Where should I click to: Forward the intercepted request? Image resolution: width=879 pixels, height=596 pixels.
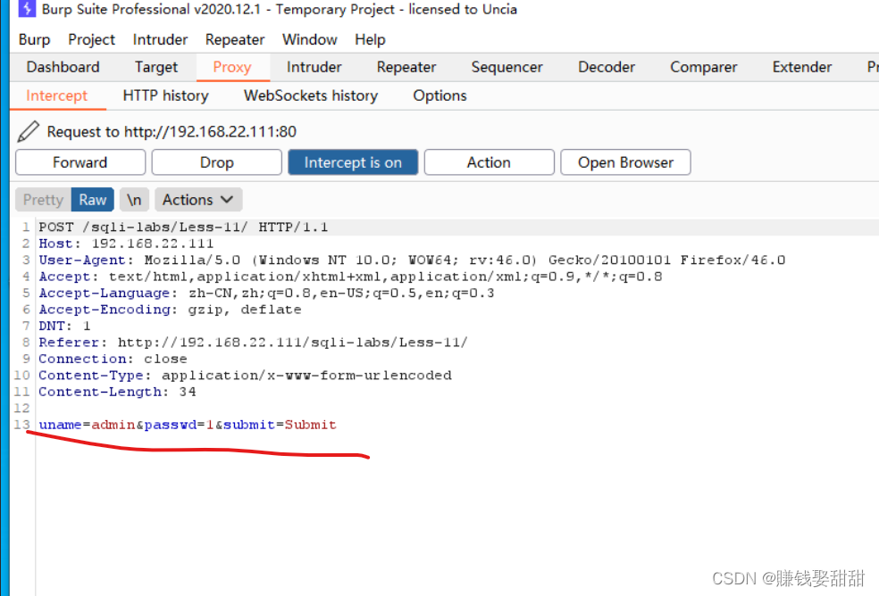[x=80, y=162]
